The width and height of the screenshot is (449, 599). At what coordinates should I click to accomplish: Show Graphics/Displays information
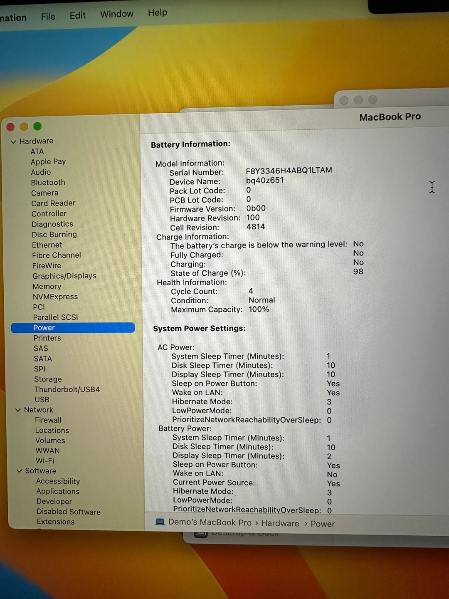64,276
